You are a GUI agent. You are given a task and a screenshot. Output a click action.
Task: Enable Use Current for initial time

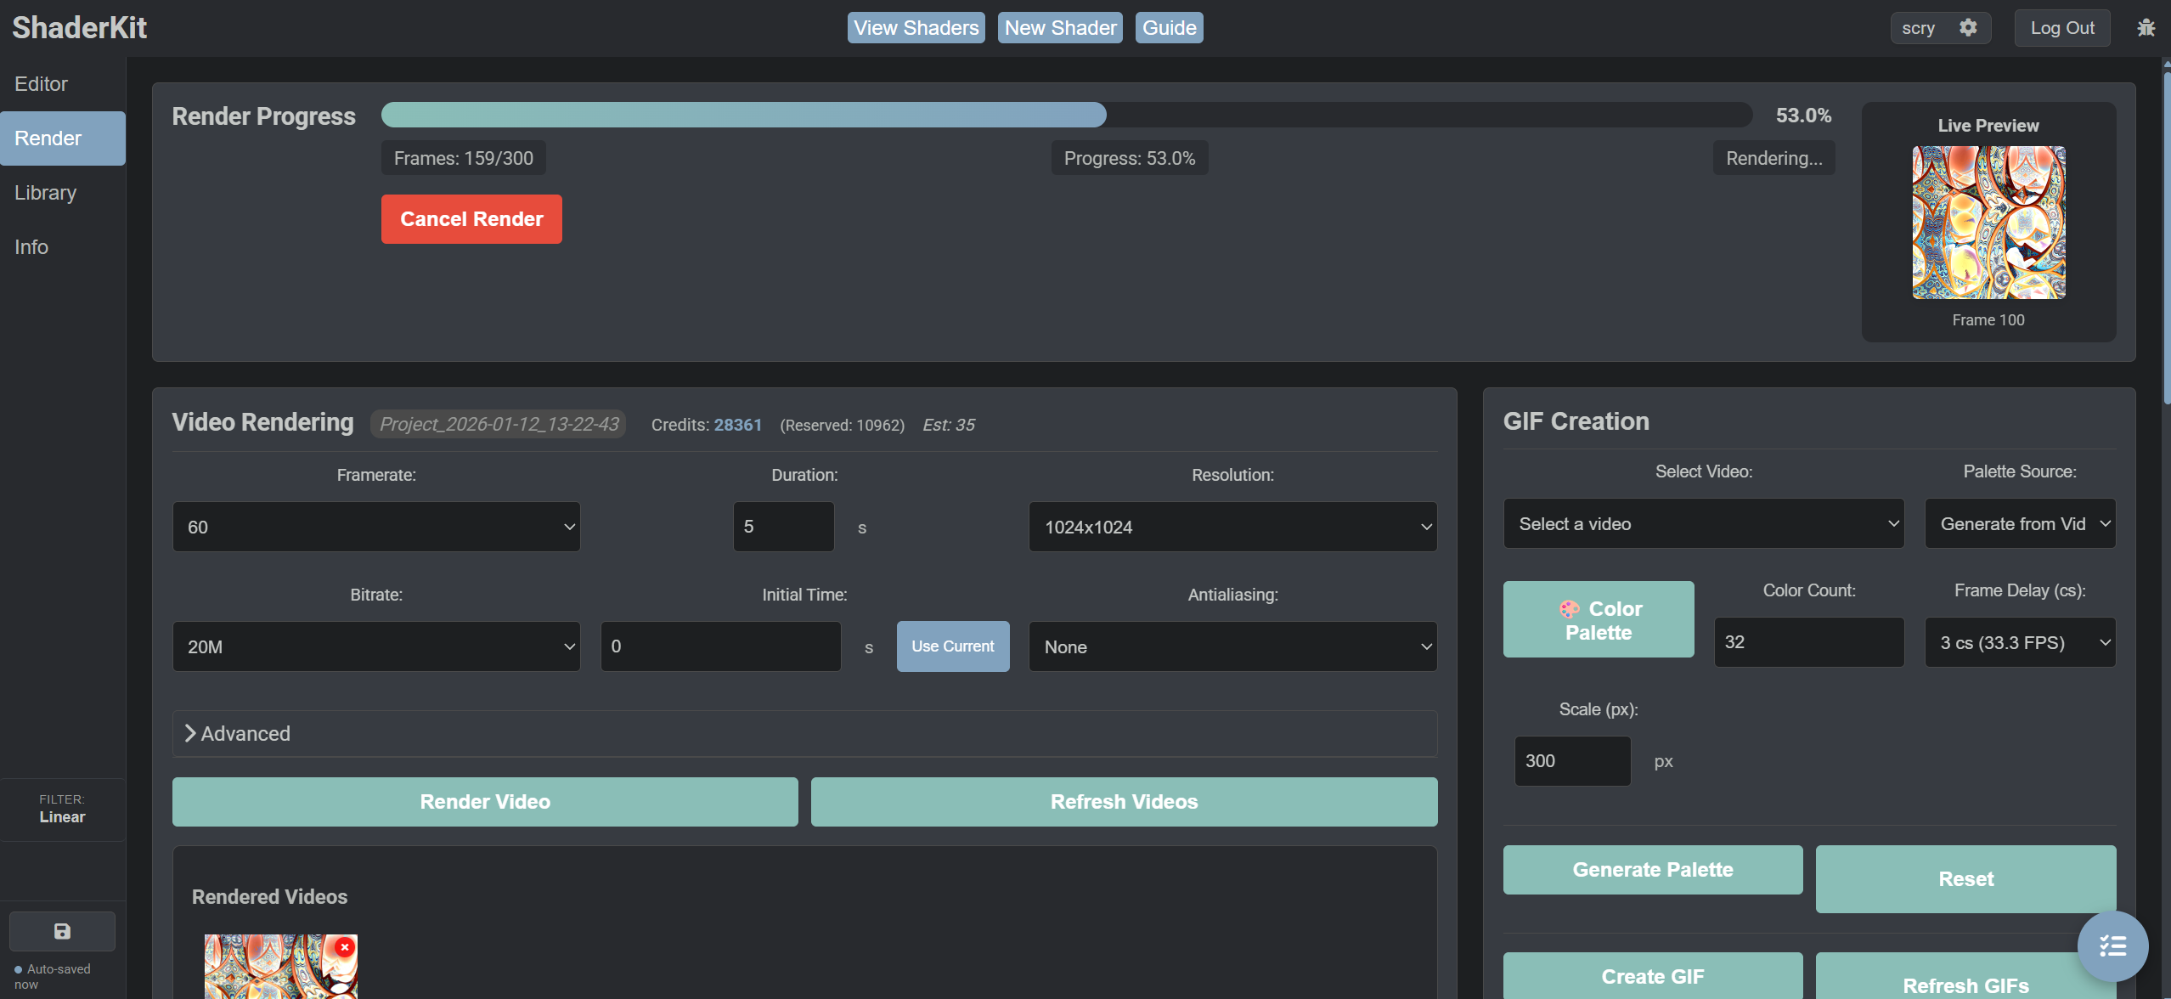(952, 646)
